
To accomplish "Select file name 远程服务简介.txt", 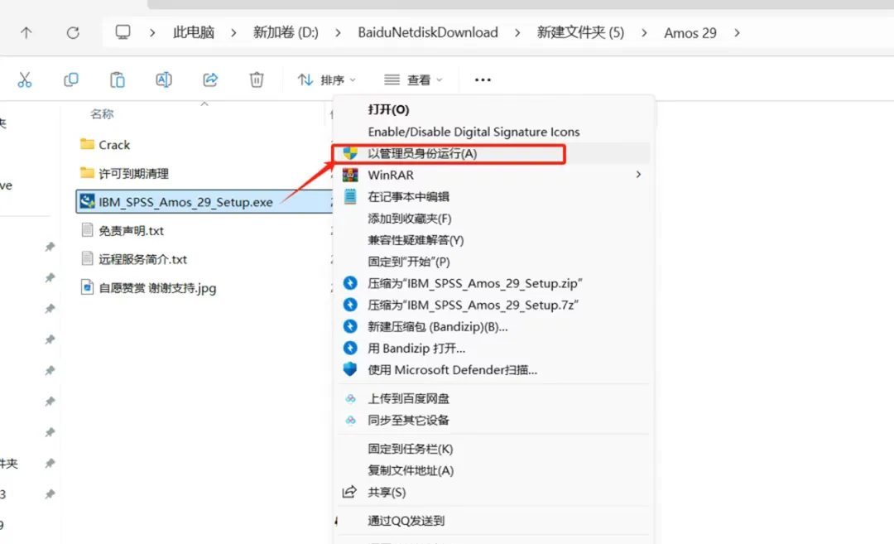I will pos(142,259).
